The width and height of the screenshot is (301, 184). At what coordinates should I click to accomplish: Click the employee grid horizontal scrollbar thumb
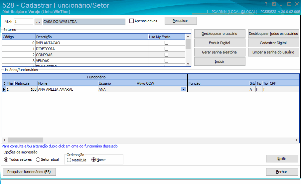pyautogui.click(x=25, y=140)
